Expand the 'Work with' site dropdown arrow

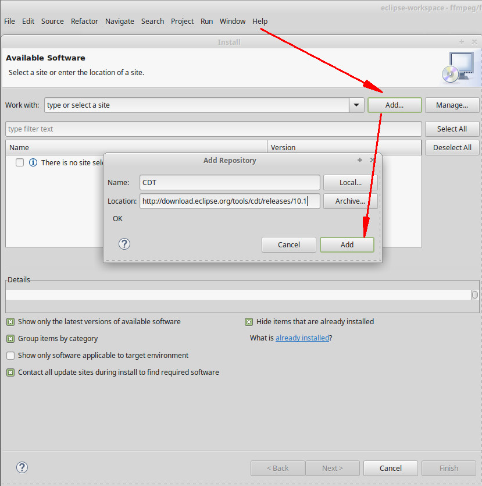click(x=356, y=105)
